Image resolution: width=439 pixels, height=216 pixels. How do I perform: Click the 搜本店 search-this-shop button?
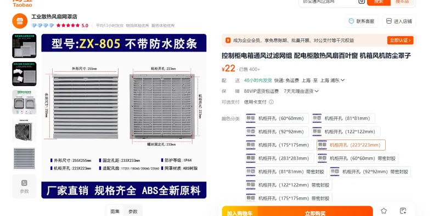tap(403, 2)
